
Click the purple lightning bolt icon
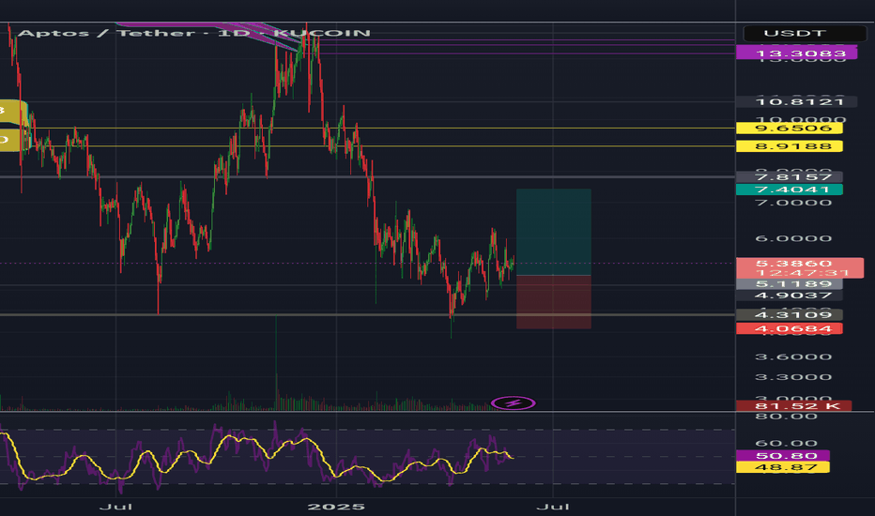coord(513,402)
